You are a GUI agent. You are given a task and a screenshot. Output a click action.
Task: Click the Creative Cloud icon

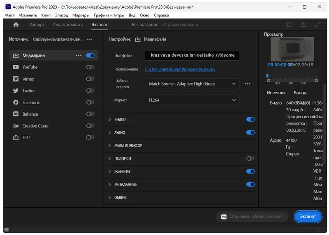[16, 126]
